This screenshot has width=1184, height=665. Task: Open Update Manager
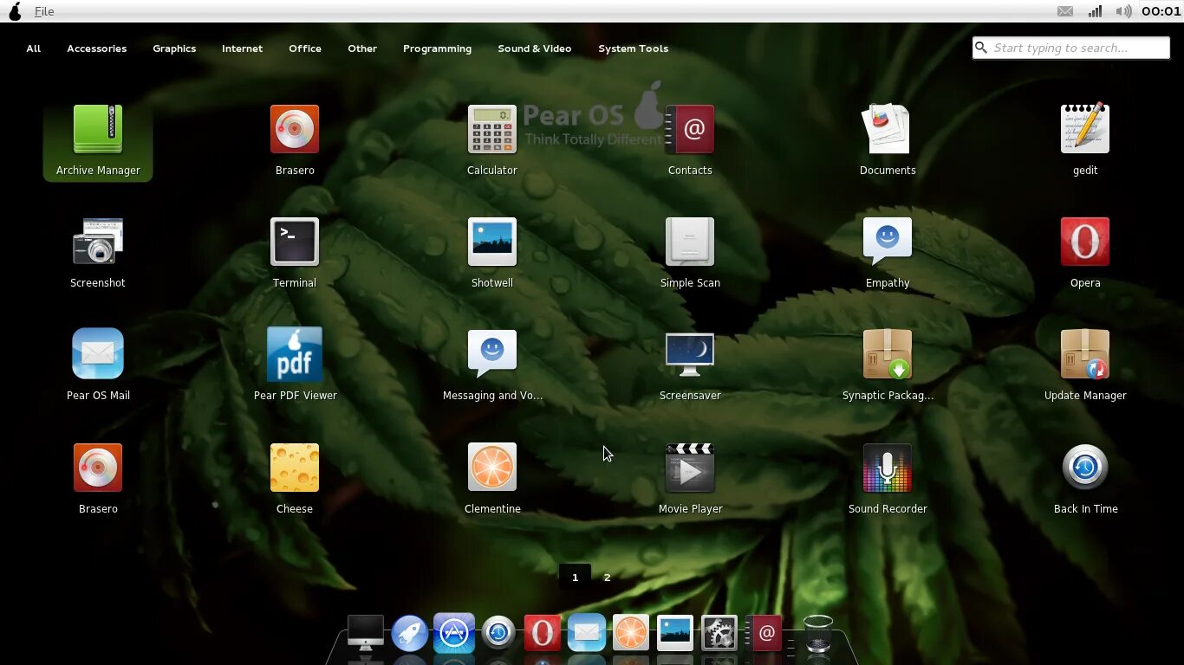(1085, 365)
